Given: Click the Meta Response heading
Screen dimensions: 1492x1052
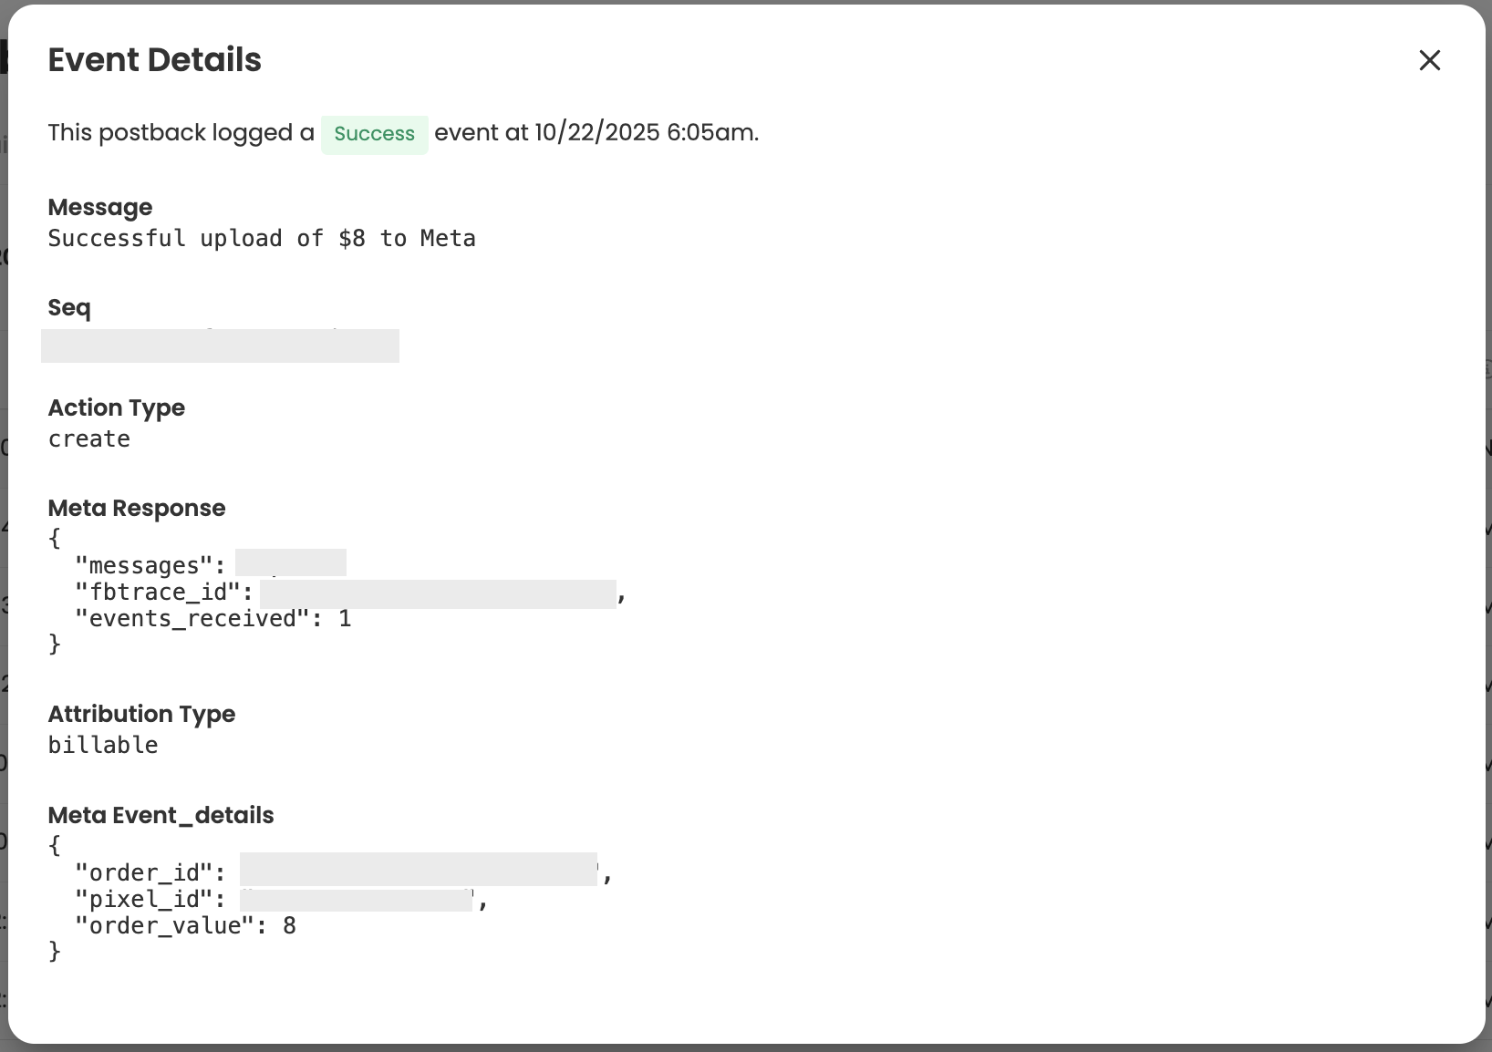Looking at the screenshot, I should click(x=136, y=509).
